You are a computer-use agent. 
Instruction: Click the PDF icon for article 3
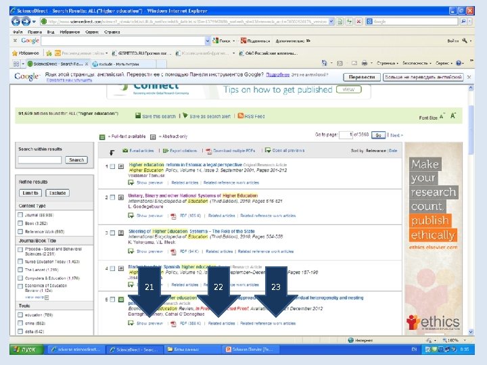pyautogui.click(x=173, y=251)
